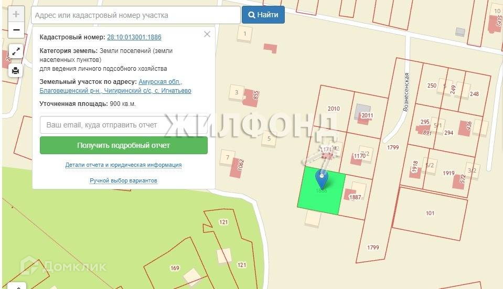Screen dimensions: 503x289
Task: Click house number 5 marker
Action: point(269,138)
